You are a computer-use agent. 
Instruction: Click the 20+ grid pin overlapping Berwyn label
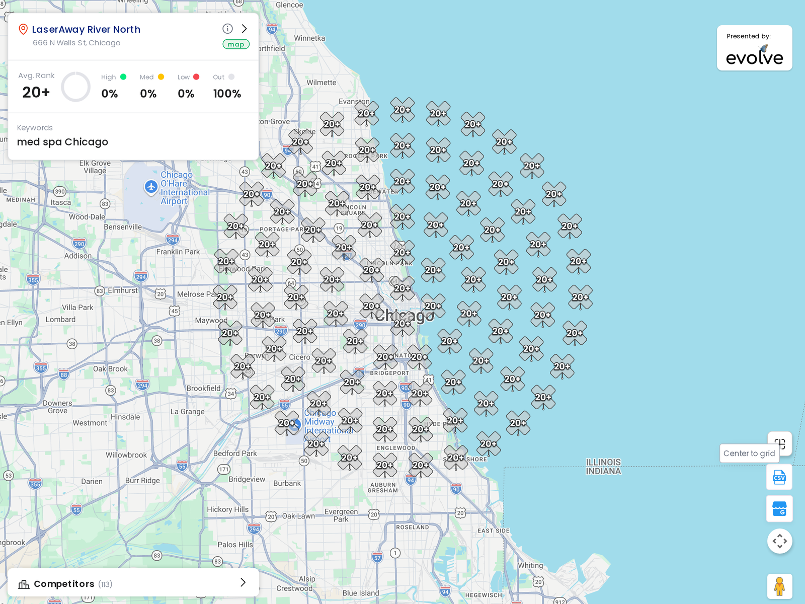tap(243, 366)
